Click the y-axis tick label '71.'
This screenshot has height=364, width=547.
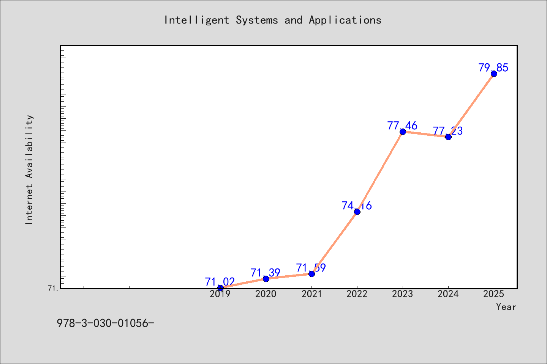pyautogui.click(x=53, y=289)
